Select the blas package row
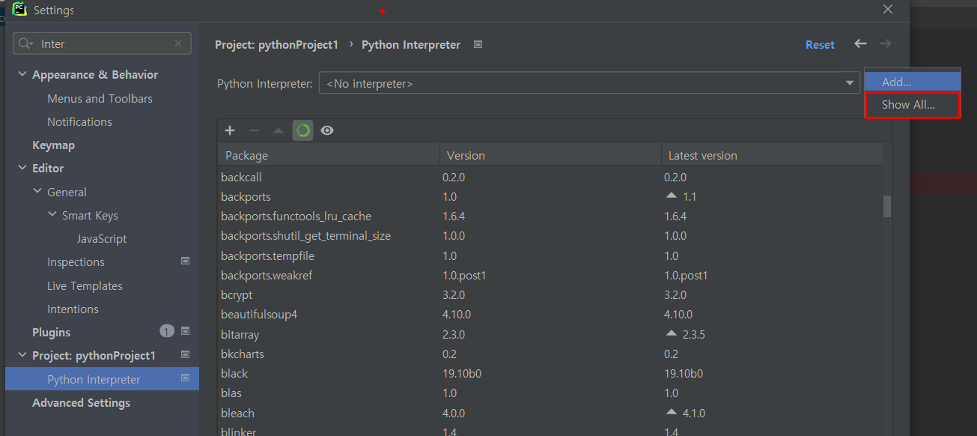 550,393
